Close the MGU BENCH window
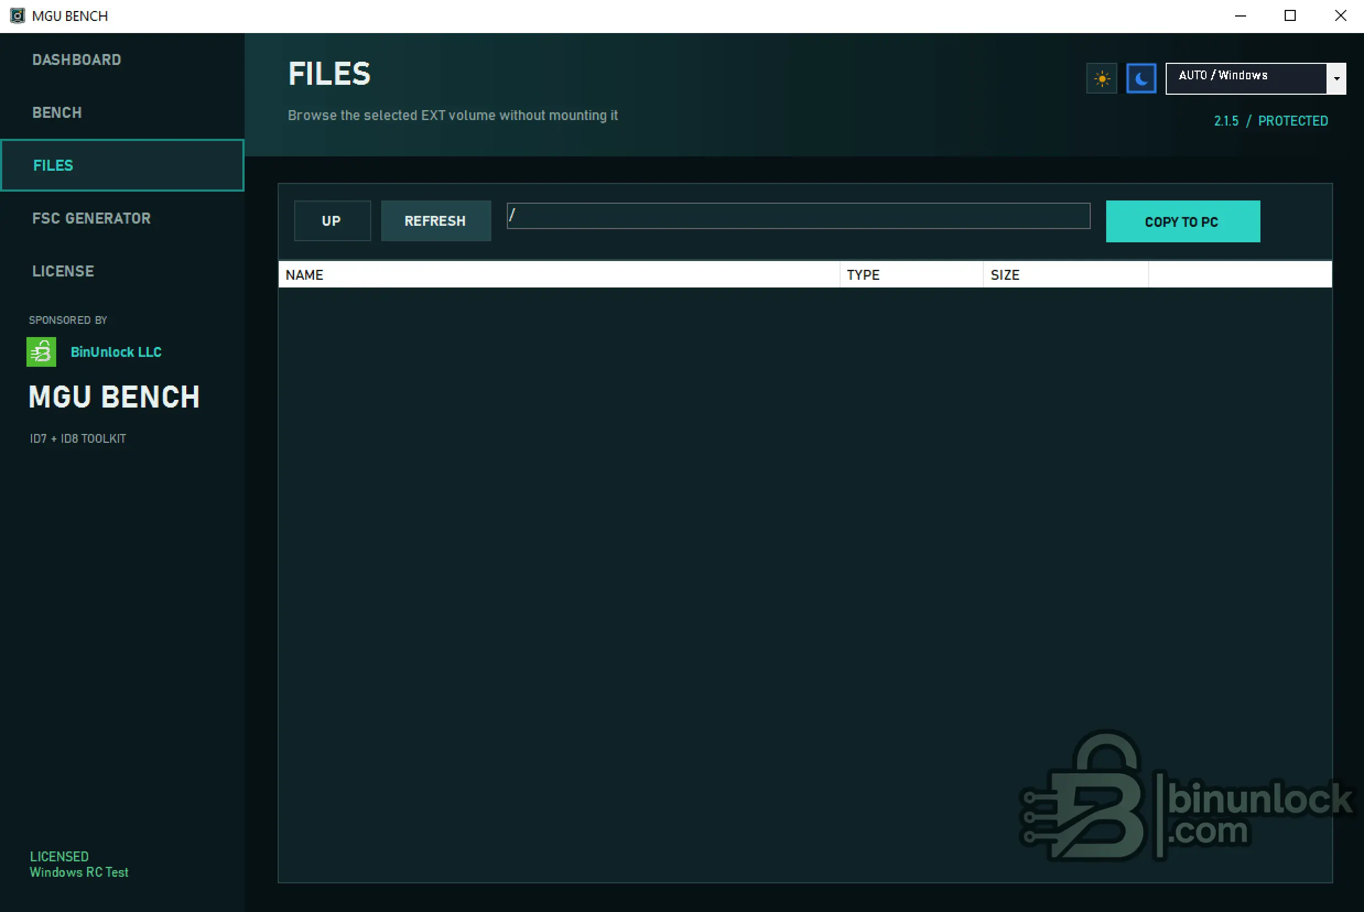The image size is (1364, 912). (1340, 16)
